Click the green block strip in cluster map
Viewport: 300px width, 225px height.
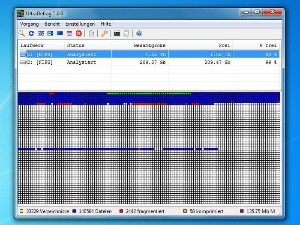pos(149,93)
